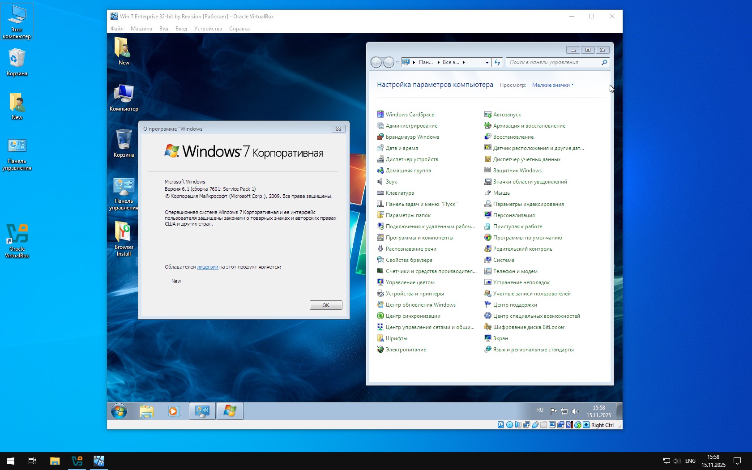Screen dimensions: 752x470
Task: Open Windows Media Player from guest taskbar
Action: [174, 411]
